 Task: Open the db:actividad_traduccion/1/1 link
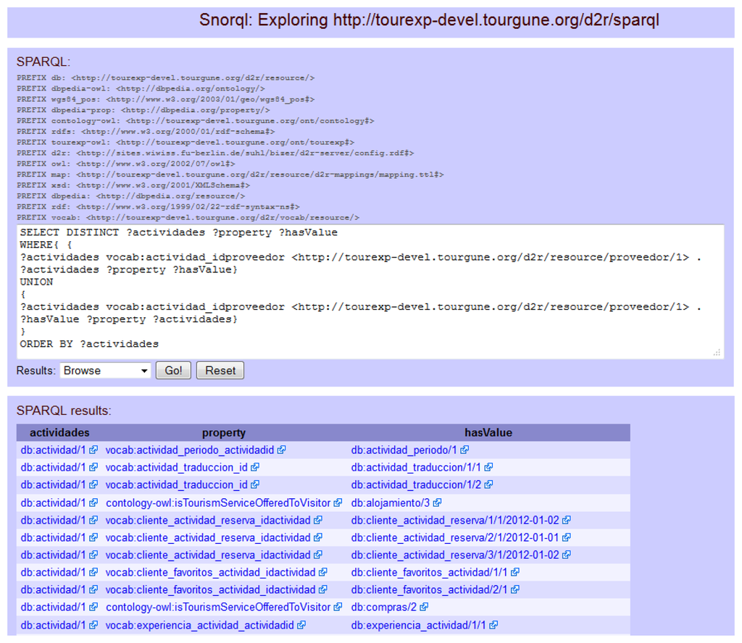[415, 467]
